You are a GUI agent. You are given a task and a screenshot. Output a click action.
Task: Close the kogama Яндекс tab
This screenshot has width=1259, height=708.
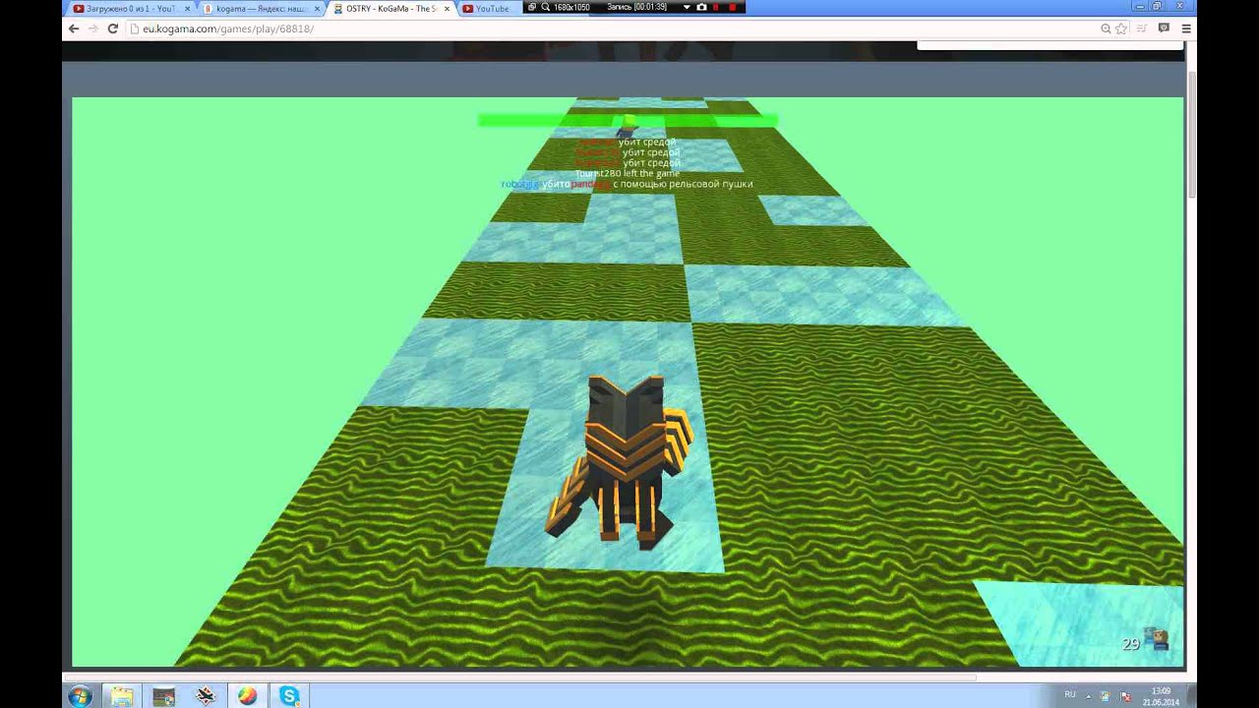click(317, 8)
